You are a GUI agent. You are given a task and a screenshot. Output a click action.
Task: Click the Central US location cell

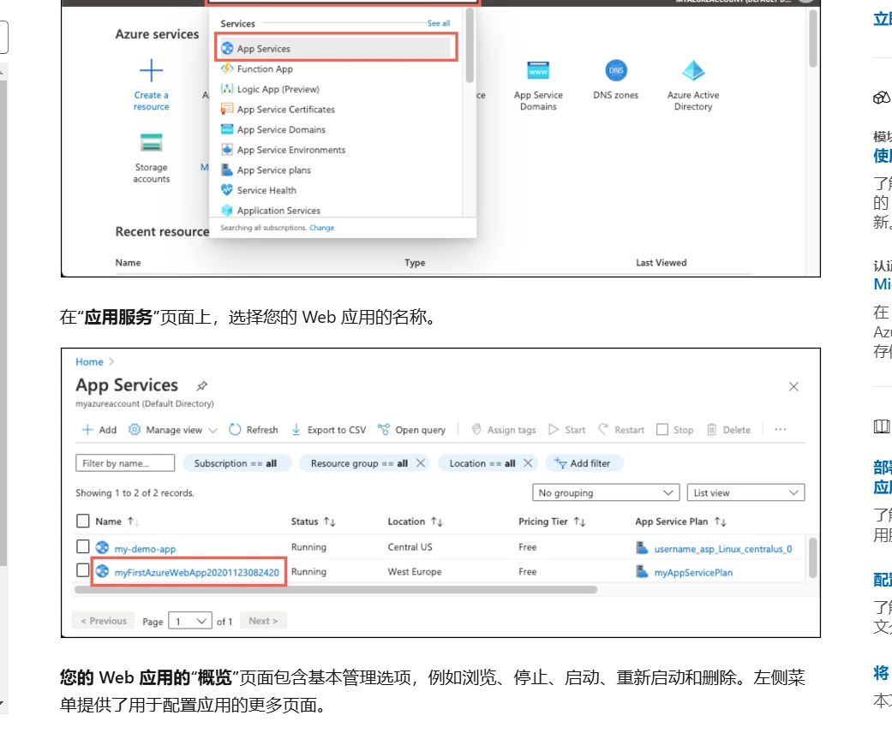coord(410,546)
